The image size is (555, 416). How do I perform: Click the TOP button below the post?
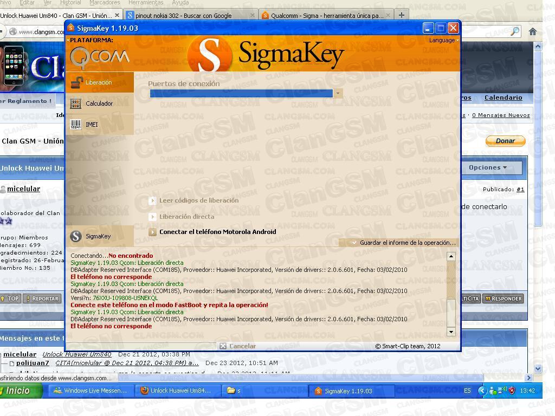click(x=10, y=298)
